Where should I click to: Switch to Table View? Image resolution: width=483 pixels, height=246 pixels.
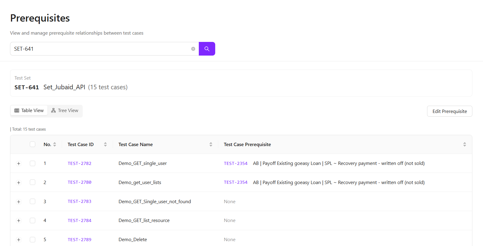coord(29,111)
